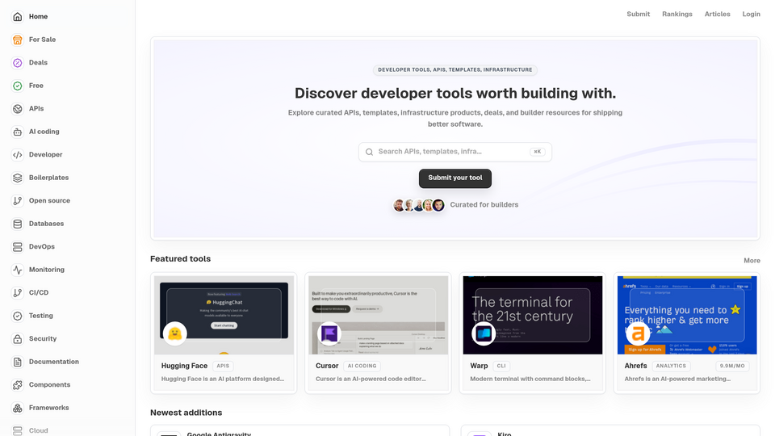775x436 pixels.
Task: Click the ANALYTICS tag on Ahrefs card
Action: click(671, 367)
